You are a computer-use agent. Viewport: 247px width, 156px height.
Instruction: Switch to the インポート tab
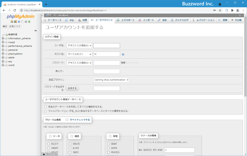coord(146,20)
